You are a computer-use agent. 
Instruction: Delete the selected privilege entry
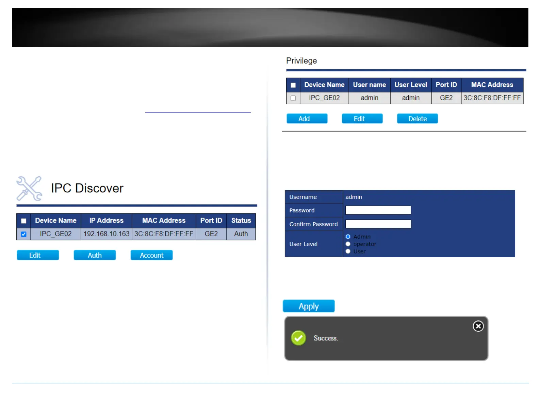tap(417, 119)
